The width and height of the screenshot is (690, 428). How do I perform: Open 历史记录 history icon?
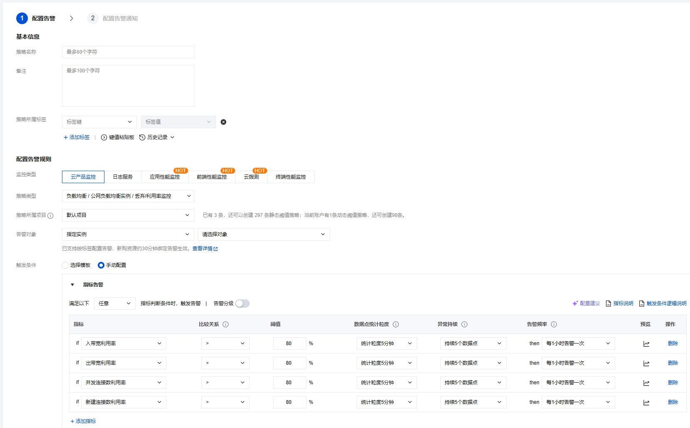tap(142, 137)
